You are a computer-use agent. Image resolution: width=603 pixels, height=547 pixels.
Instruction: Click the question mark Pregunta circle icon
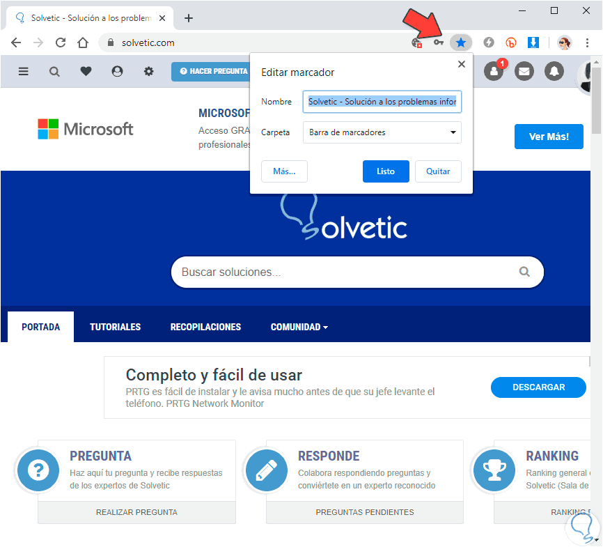[38, 470]
